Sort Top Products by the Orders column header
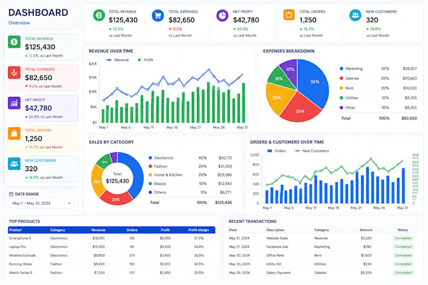The width and height of the screenshot is (428, 285). (x=132, y=230)
